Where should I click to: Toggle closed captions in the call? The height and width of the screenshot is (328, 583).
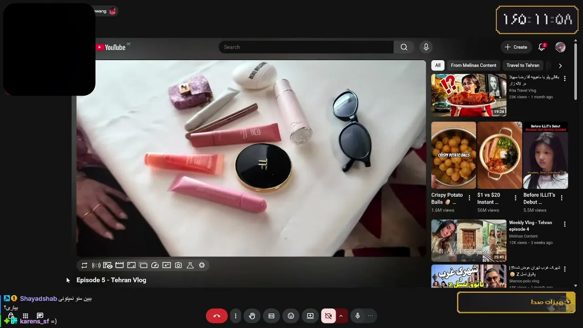(271, 316)
